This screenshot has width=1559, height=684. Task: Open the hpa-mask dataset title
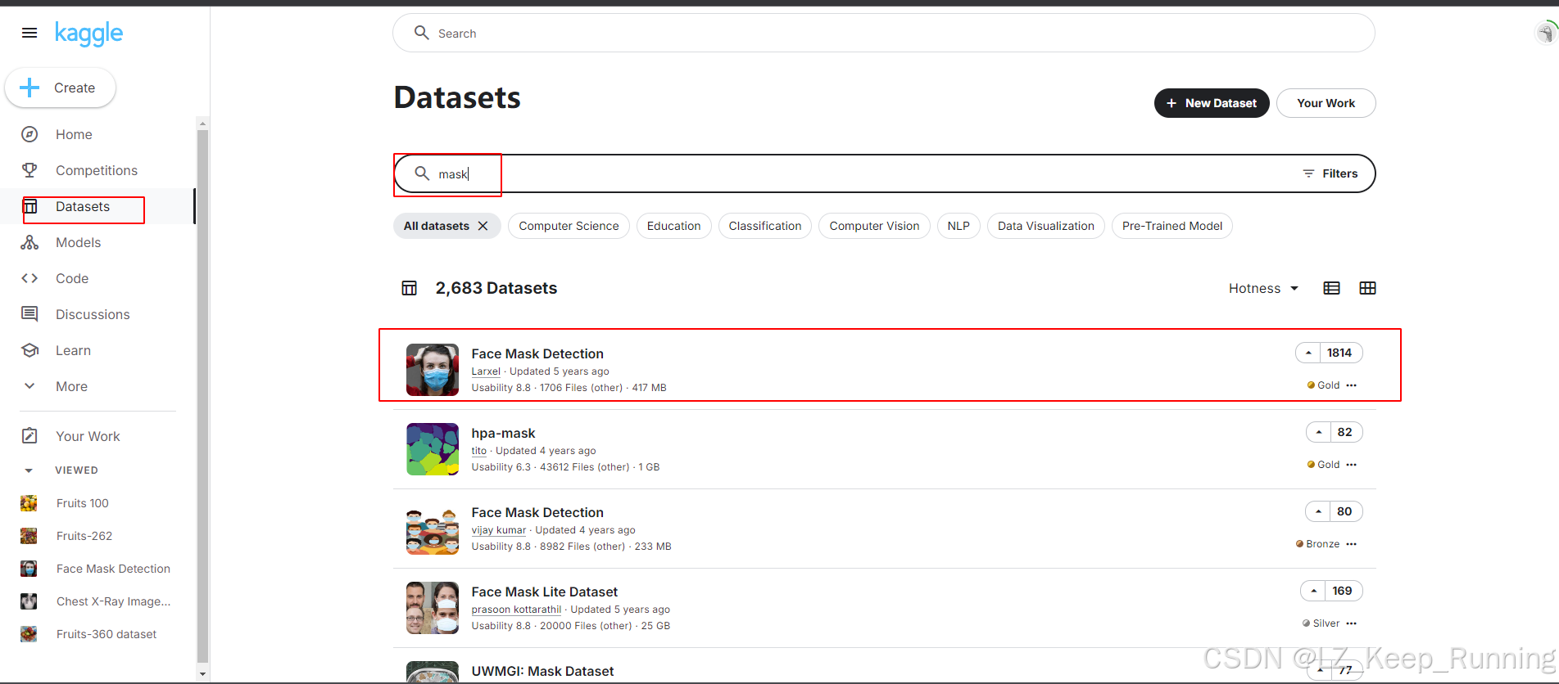point(503,433)
